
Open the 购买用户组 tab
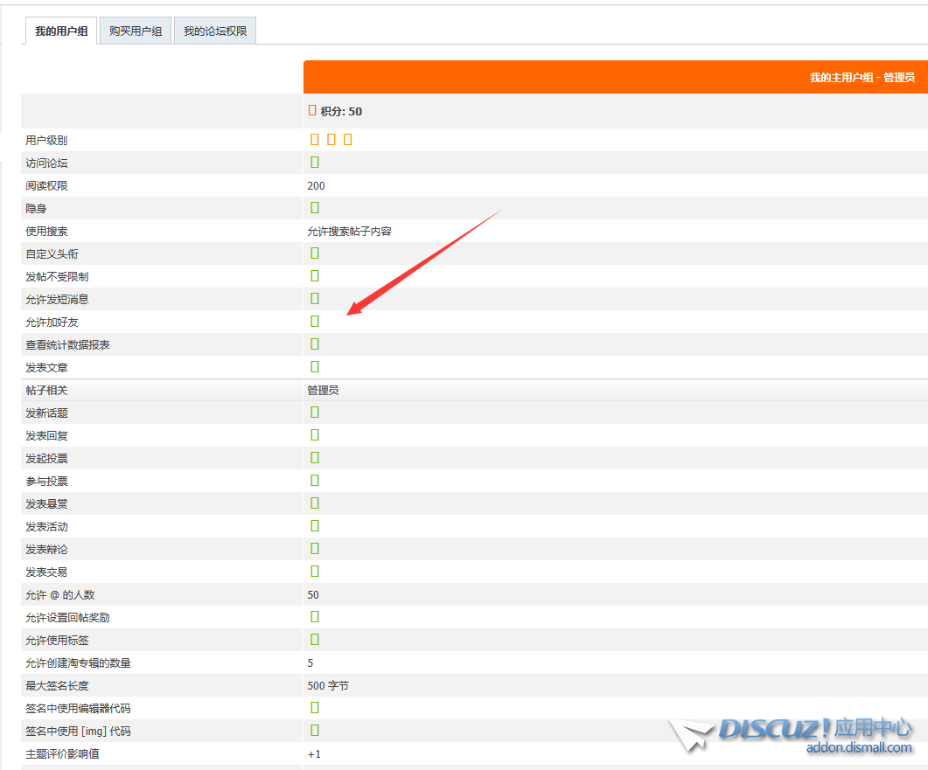pyautogui.click(x=136, y=31)
